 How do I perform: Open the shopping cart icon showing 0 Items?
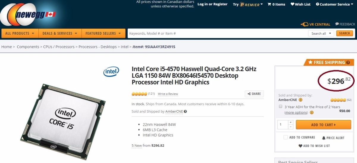click(269, 4)
